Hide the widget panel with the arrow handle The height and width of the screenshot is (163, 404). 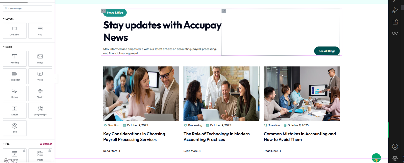point(56,78)
